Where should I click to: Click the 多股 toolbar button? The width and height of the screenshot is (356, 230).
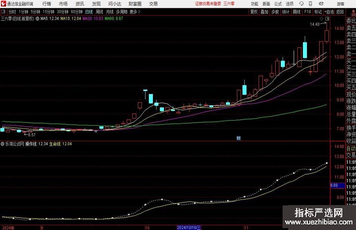click(x=275, y=12)
